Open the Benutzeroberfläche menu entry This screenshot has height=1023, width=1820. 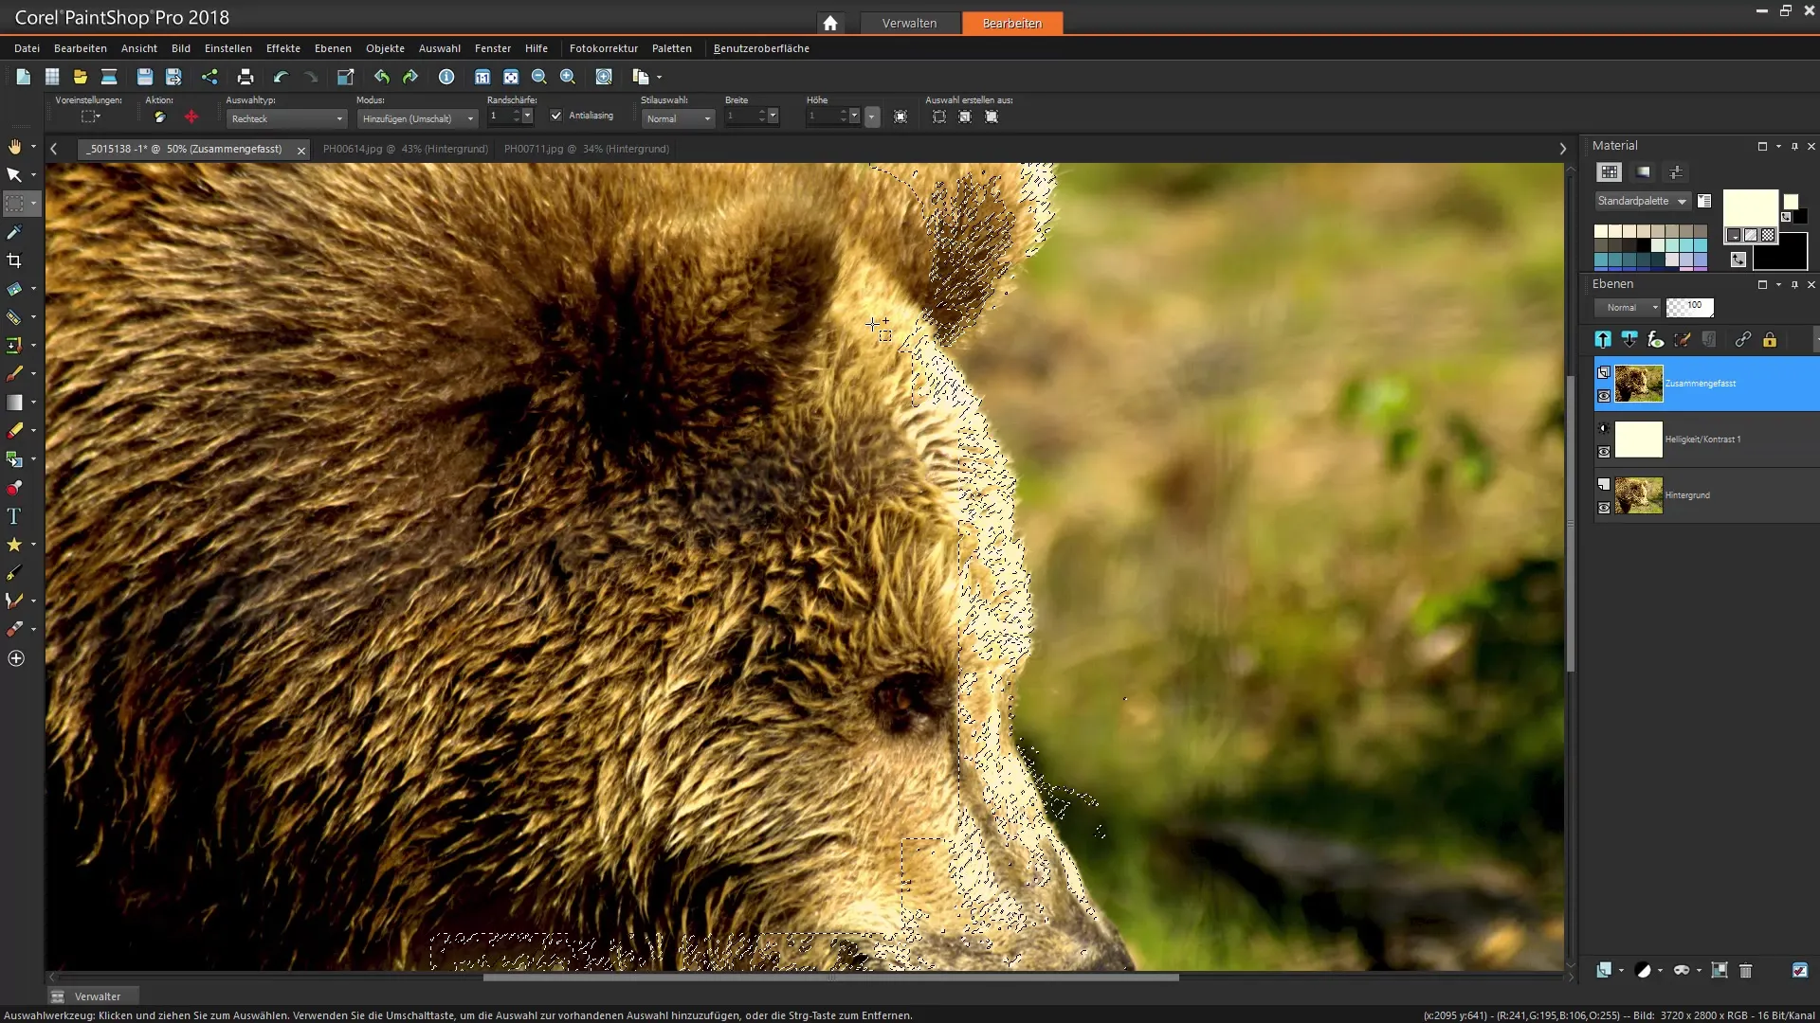tap(761, 48)
